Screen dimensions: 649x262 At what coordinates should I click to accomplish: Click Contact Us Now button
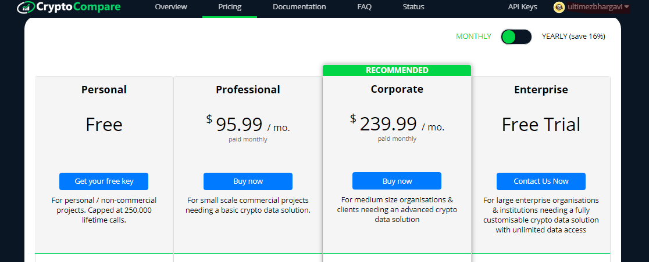541,181
